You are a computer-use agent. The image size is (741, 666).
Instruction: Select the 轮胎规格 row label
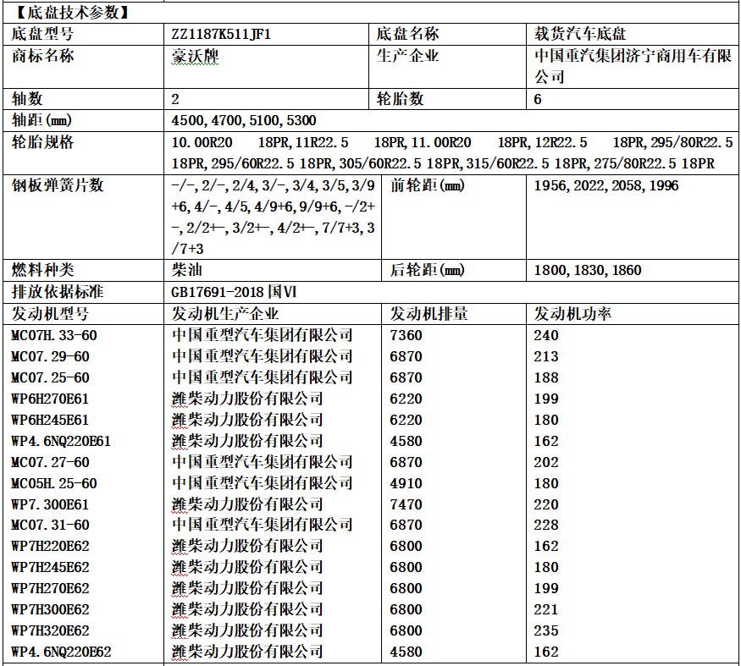point(43,142)
